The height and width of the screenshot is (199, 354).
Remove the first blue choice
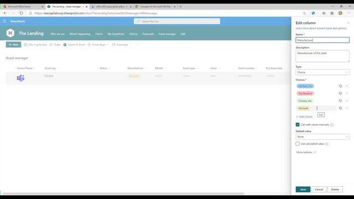pyautogui.click(x=347, y=86)
